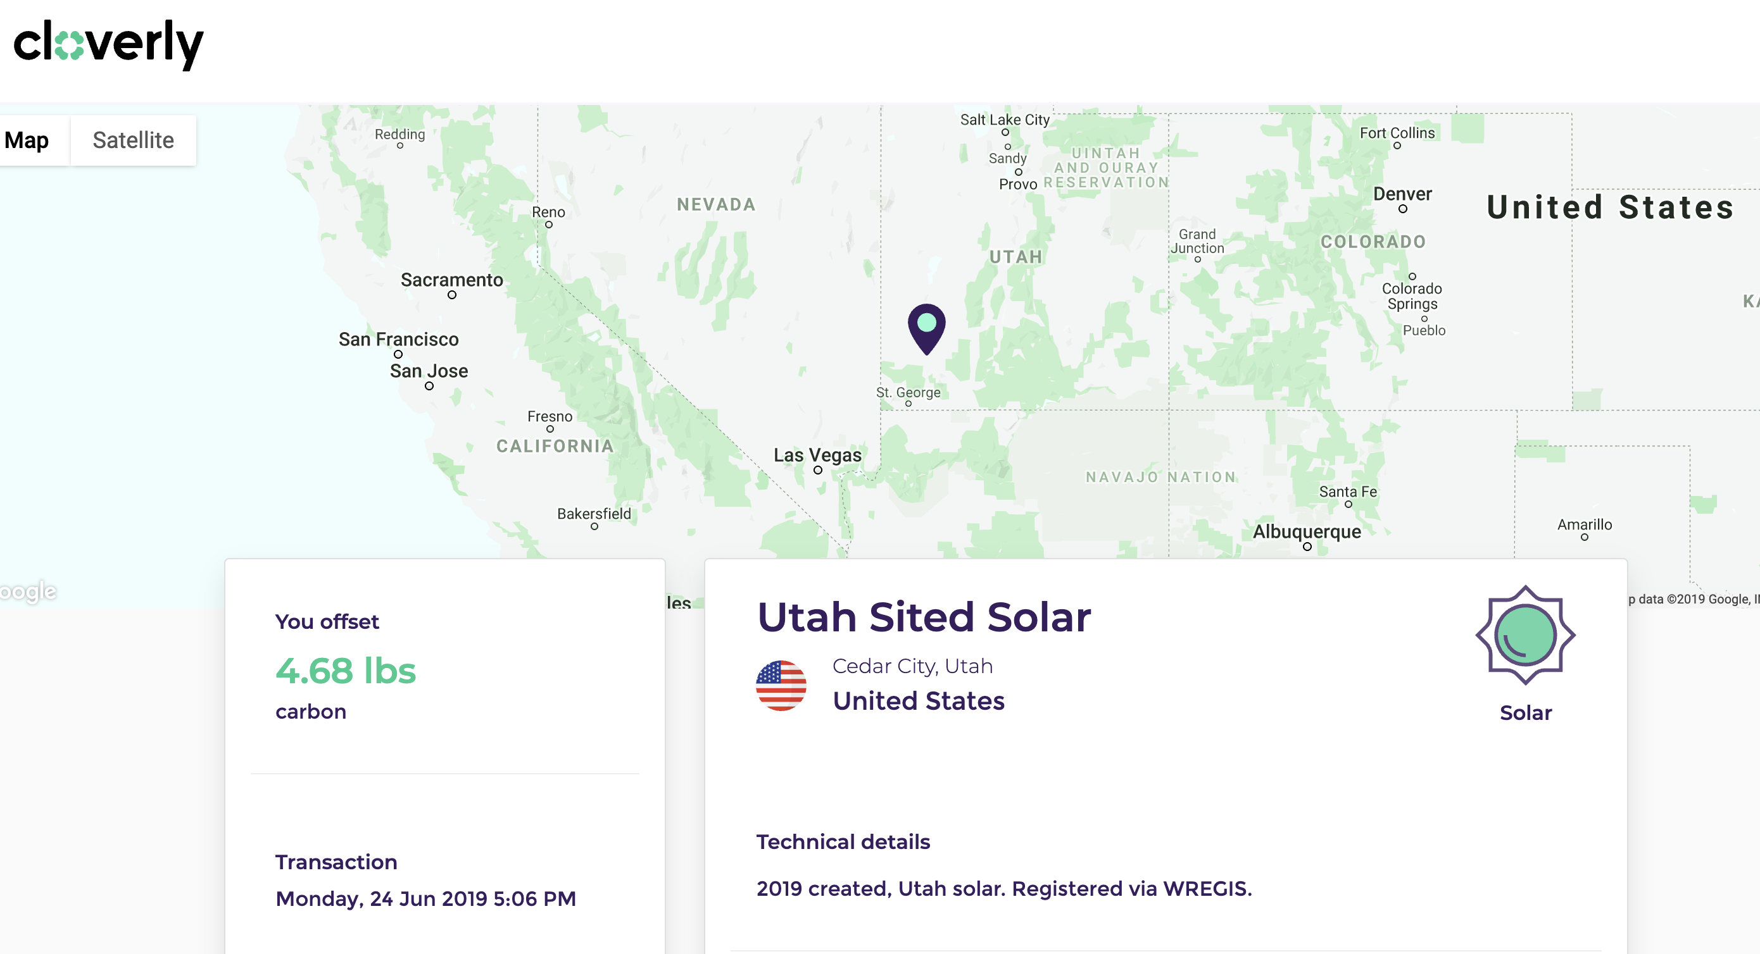The width and height of the screenshot is (1760, 954).
Task: Select the Map view tab
Action: point(27,140)
